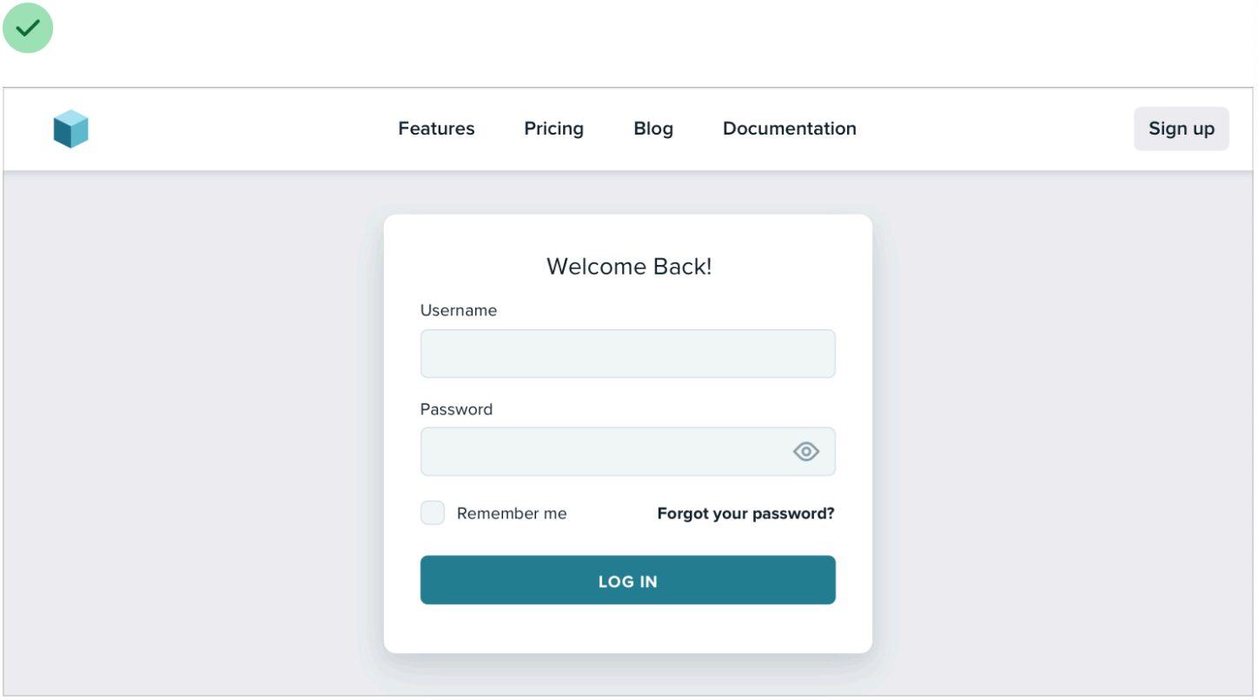Click the Remember me label text
Image resolution: width=1258 pixels, height=700 pixels.
[511, 513]
